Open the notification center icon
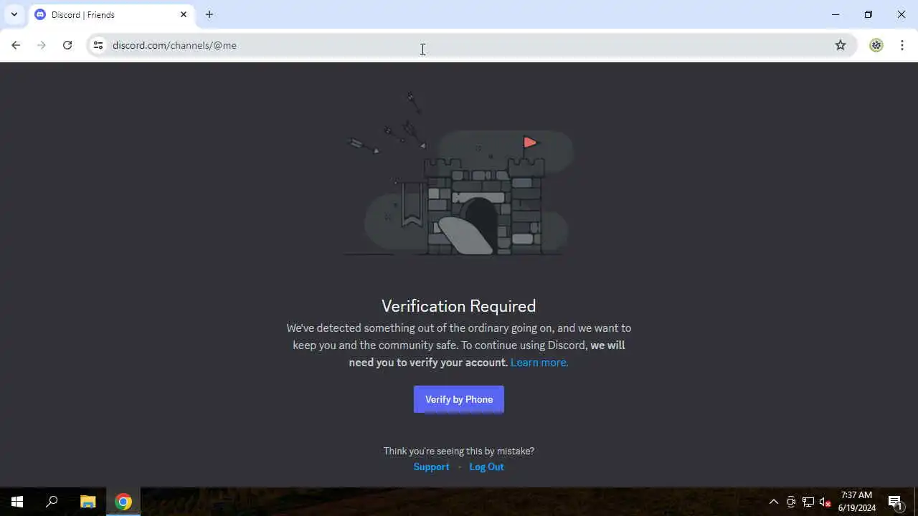This screenshot has height=516, width=918. [x=895, y=502]
